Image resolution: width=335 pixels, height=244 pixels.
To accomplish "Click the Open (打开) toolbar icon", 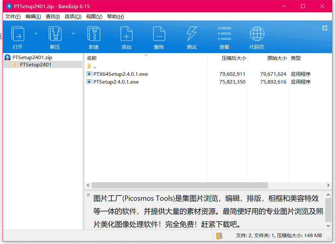I will click(x=18, y=34).
